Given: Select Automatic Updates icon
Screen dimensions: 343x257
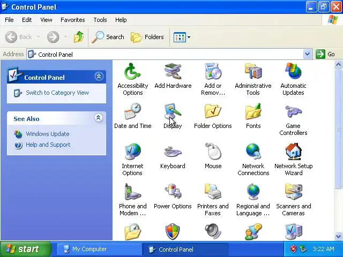Looking at the screenshot, I should (293, 71).
